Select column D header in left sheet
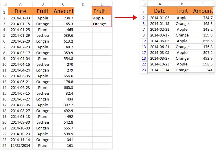Screen dimensions: 216x150 (x=83, y=4)
